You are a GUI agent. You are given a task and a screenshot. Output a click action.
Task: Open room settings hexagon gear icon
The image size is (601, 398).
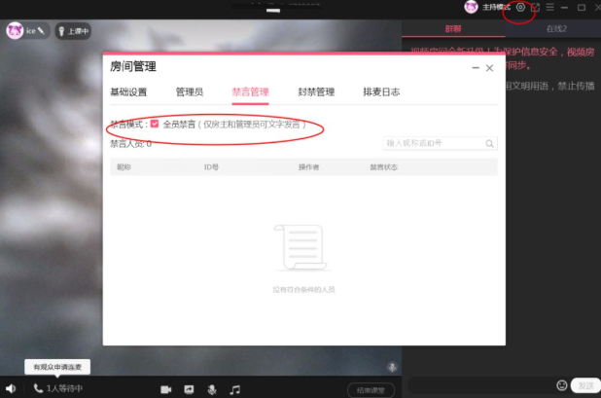520,8
